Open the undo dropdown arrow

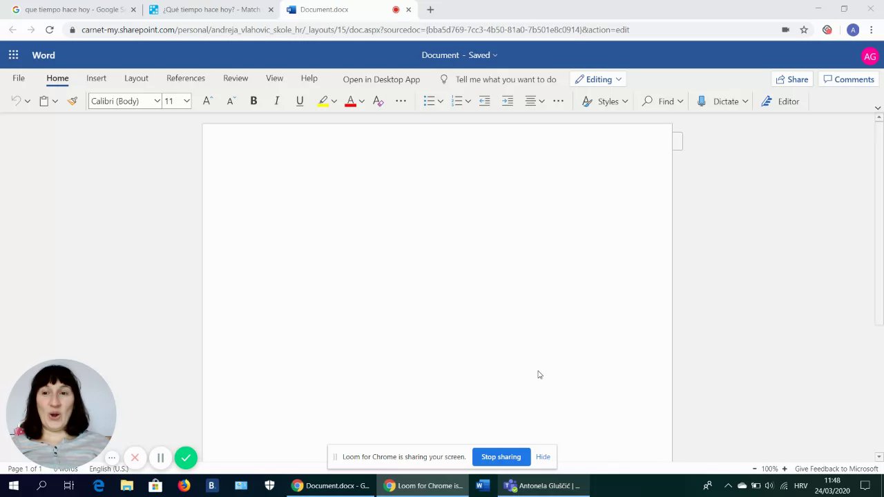coord(28,101)
